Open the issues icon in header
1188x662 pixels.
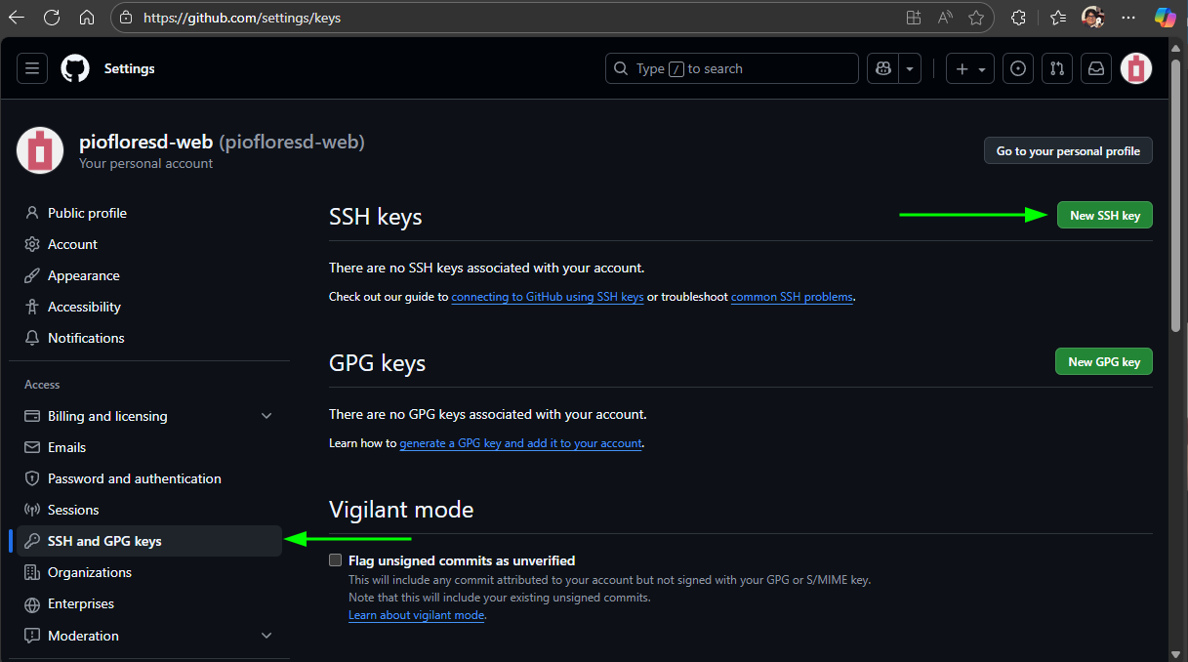click(1018, 68)
